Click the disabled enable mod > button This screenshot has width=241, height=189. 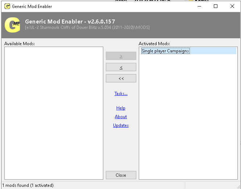point(121,56)
